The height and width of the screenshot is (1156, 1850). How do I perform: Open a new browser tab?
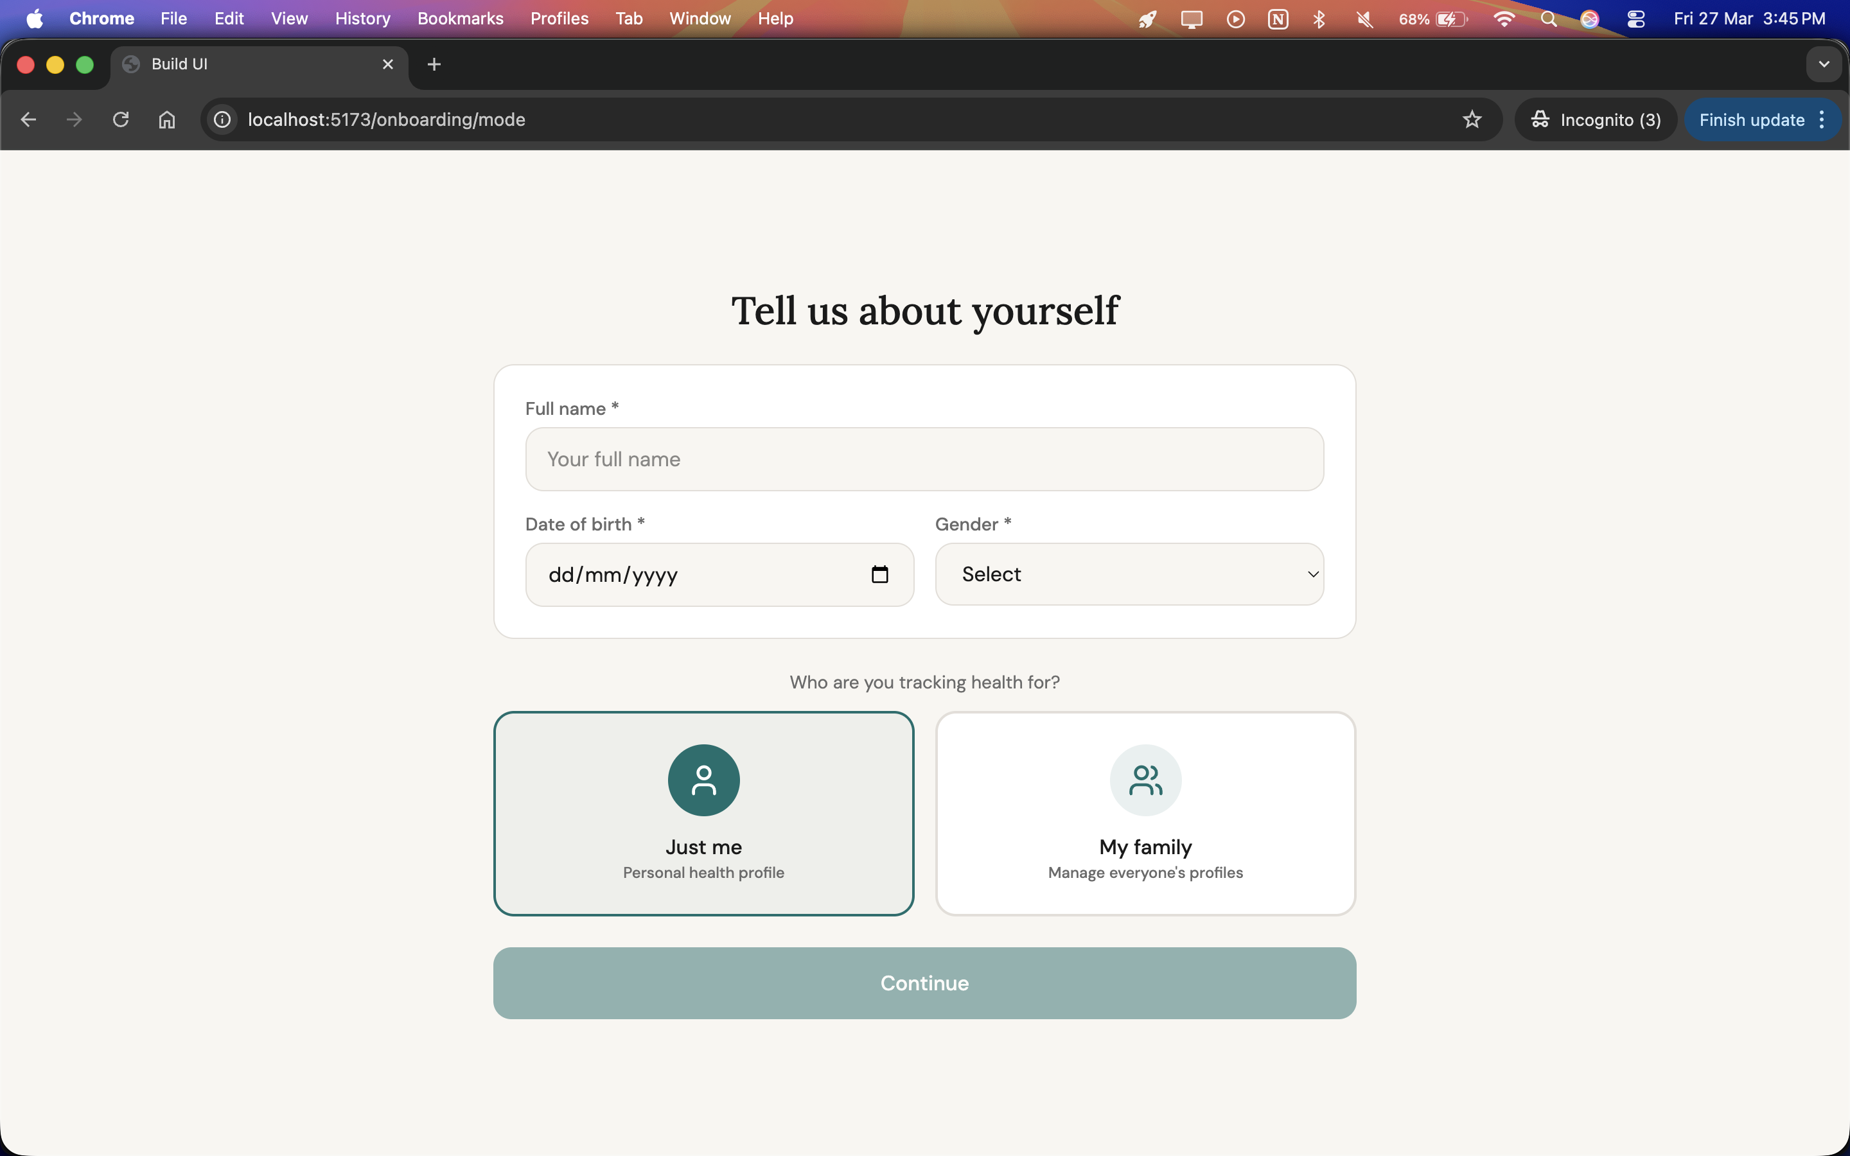434,65
